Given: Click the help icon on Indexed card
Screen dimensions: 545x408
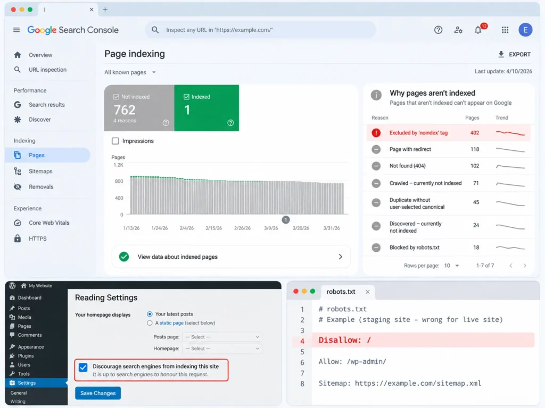Looking at the screenshot, I should tap(230, 123).
